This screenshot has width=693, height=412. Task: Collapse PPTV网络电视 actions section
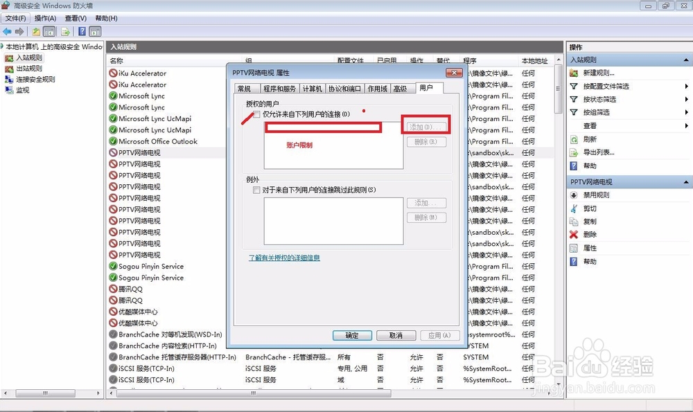pos(686,182)
